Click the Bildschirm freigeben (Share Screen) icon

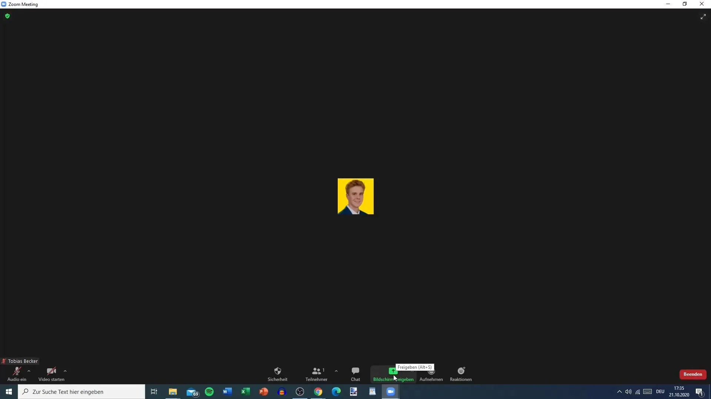tap(393, 371)
